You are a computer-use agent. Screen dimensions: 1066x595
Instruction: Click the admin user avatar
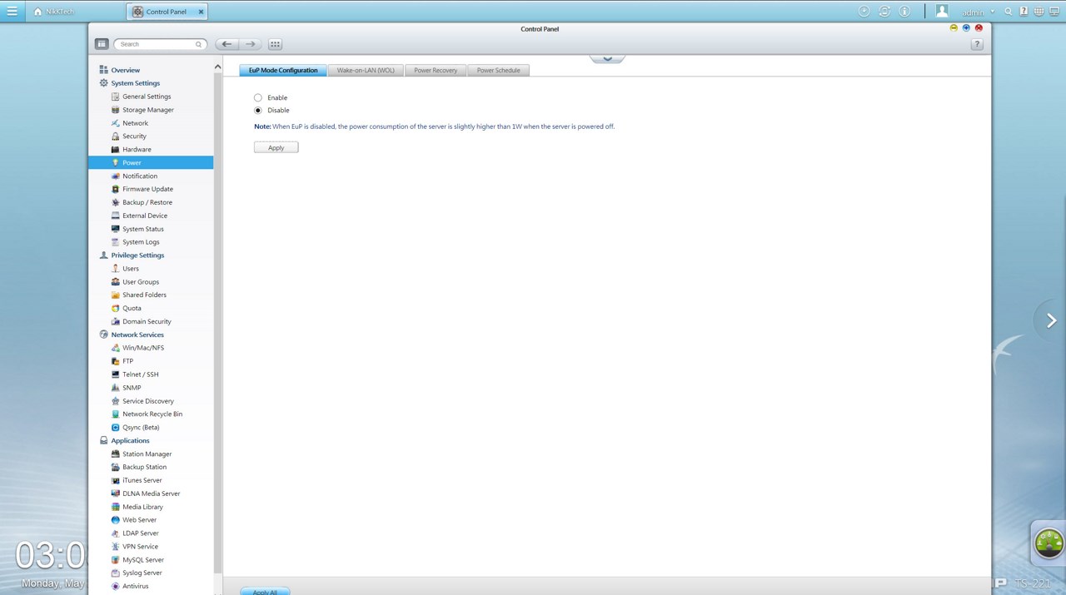point(942,11)
